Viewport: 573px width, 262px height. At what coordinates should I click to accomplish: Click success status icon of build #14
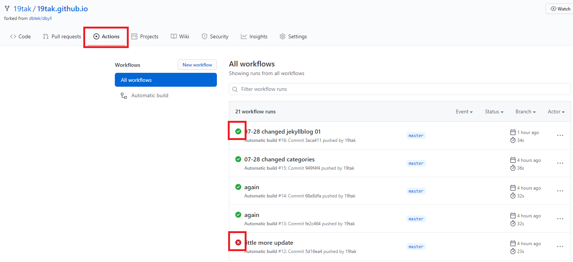pyautogui.click(x=238, y=187)
